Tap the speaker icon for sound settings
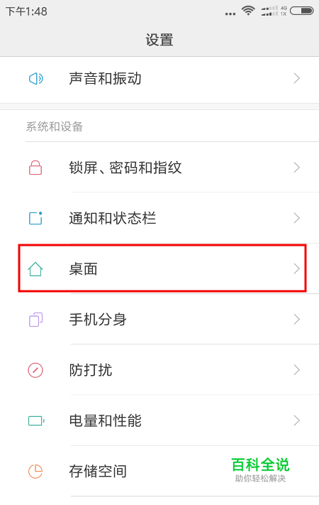 click(36, 78)
